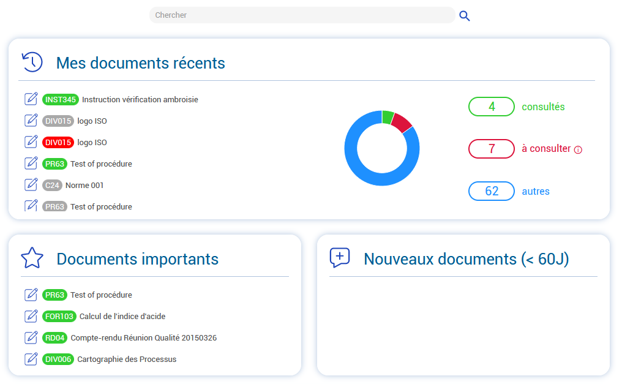Click the red 7 à consulter counter
The width and height of the screenshot is (622, 384).
[492, 149]
